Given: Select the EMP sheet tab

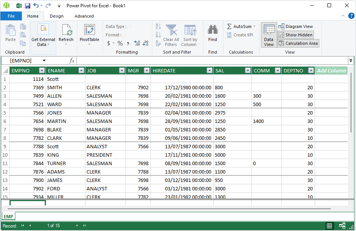Looking at the screenshot, I should 8,216.
